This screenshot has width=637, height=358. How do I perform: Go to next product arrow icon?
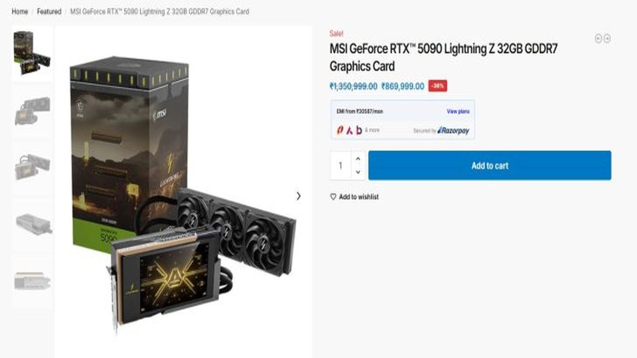[607, 39]
